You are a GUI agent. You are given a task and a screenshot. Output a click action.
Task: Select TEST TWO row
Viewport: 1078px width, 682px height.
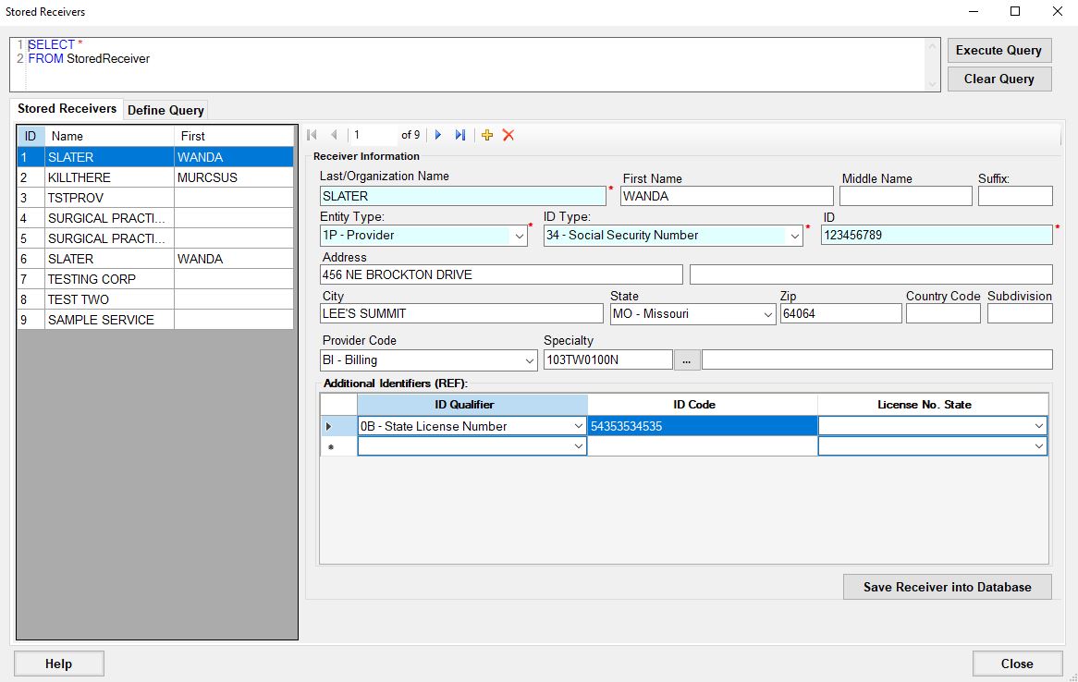pos(157,299)
